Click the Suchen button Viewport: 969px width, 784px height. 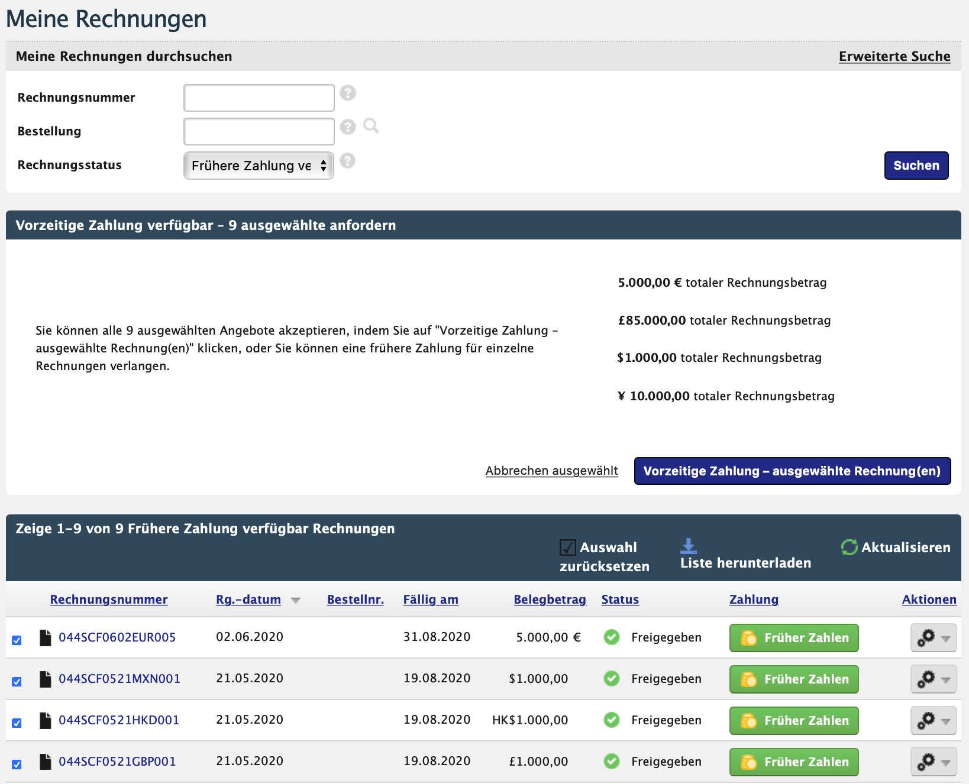(916, 166)
